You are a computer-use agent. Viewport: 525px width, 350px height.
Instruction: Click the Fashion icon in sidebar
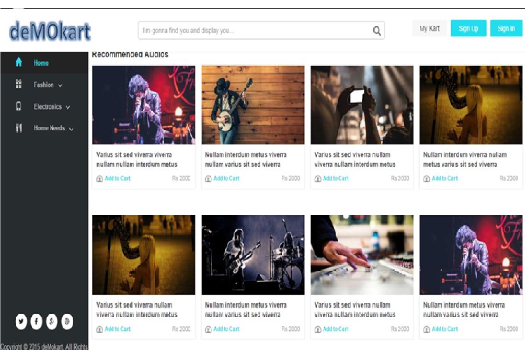[19, 84]
